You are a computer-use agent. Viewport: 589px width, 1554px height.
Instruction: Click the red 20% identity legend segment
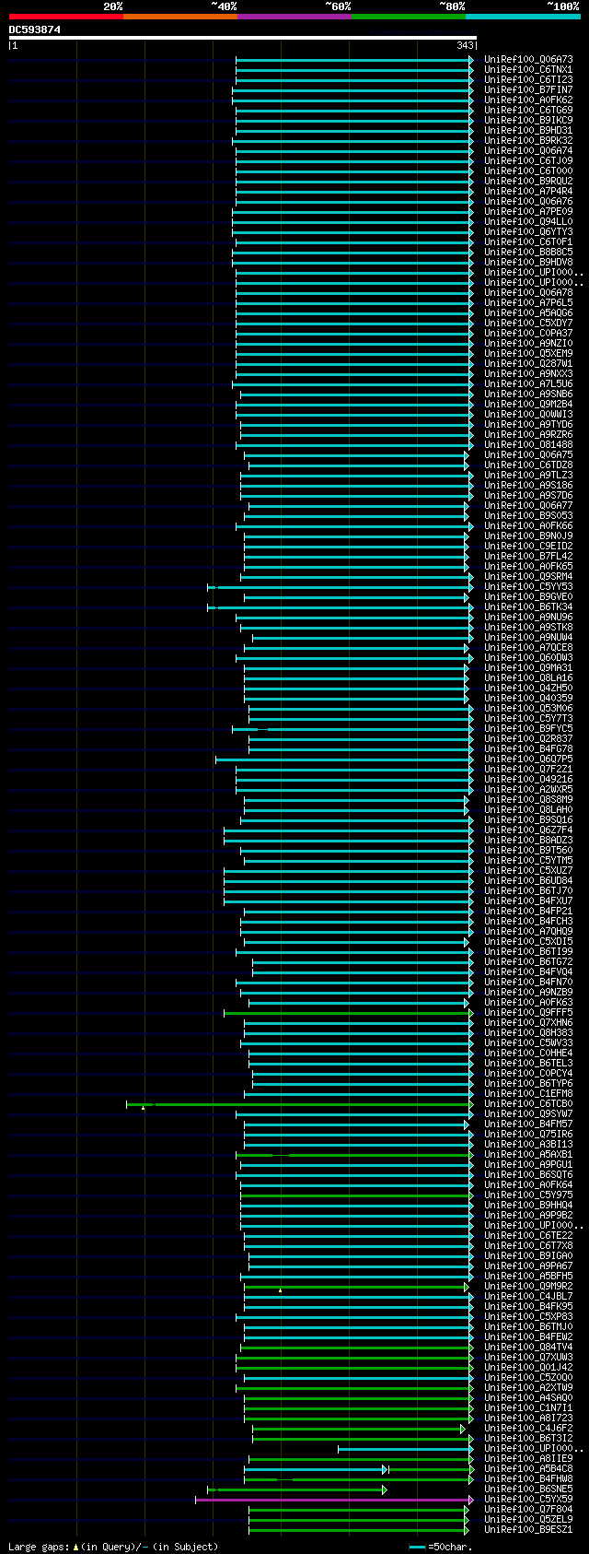[x=66, y=16]
